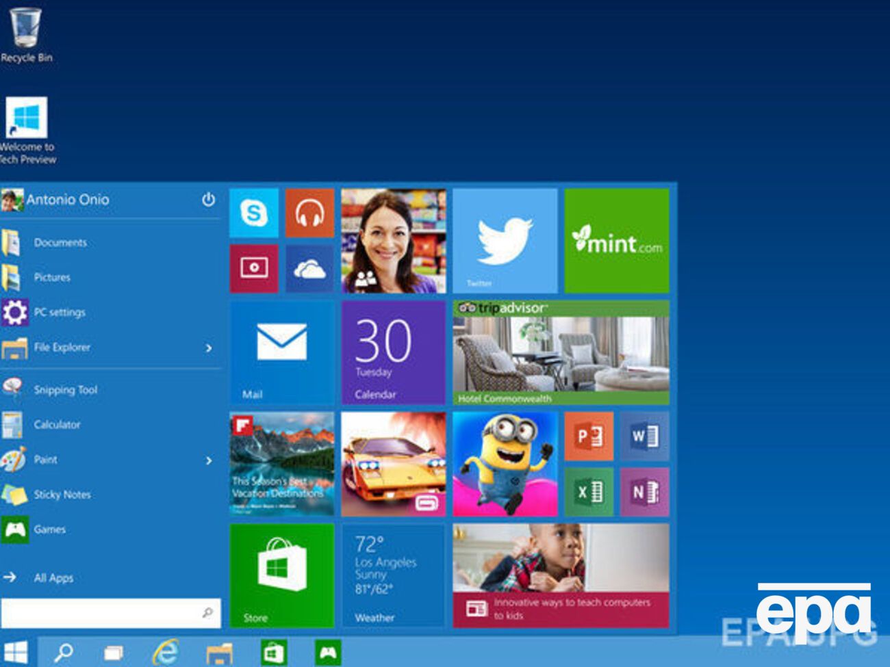Image resolution: width=890 pixels, height=667 pixels.
Task: Open the news tile about teaching computers
Action: pos(561,575)
